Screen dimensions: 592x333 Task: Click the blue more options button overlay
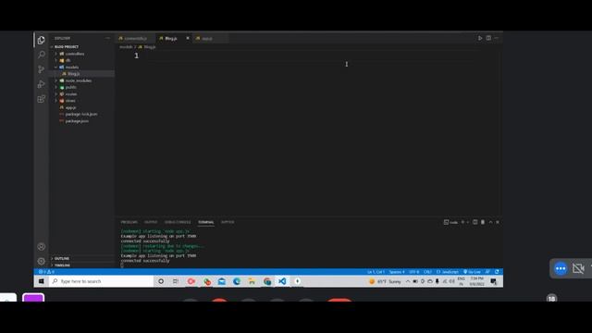coord(561,268)
